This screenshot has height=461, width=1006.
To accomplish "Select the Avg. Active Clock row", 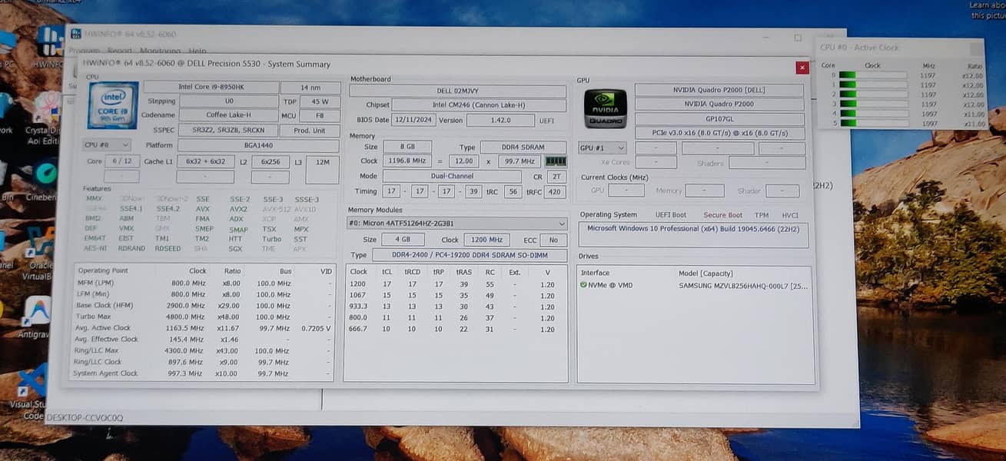I will tap(204, 328).
